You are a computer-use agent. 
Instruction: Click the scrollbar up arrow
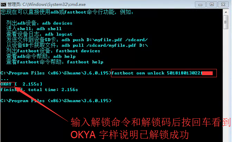(226, 12)
